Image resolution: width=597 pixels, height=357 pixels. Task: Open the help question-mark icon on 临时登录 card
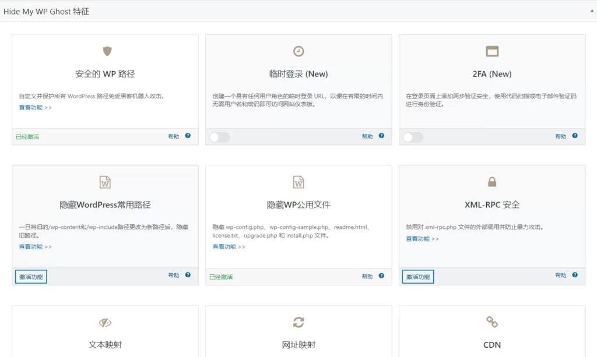pos(381,136)
